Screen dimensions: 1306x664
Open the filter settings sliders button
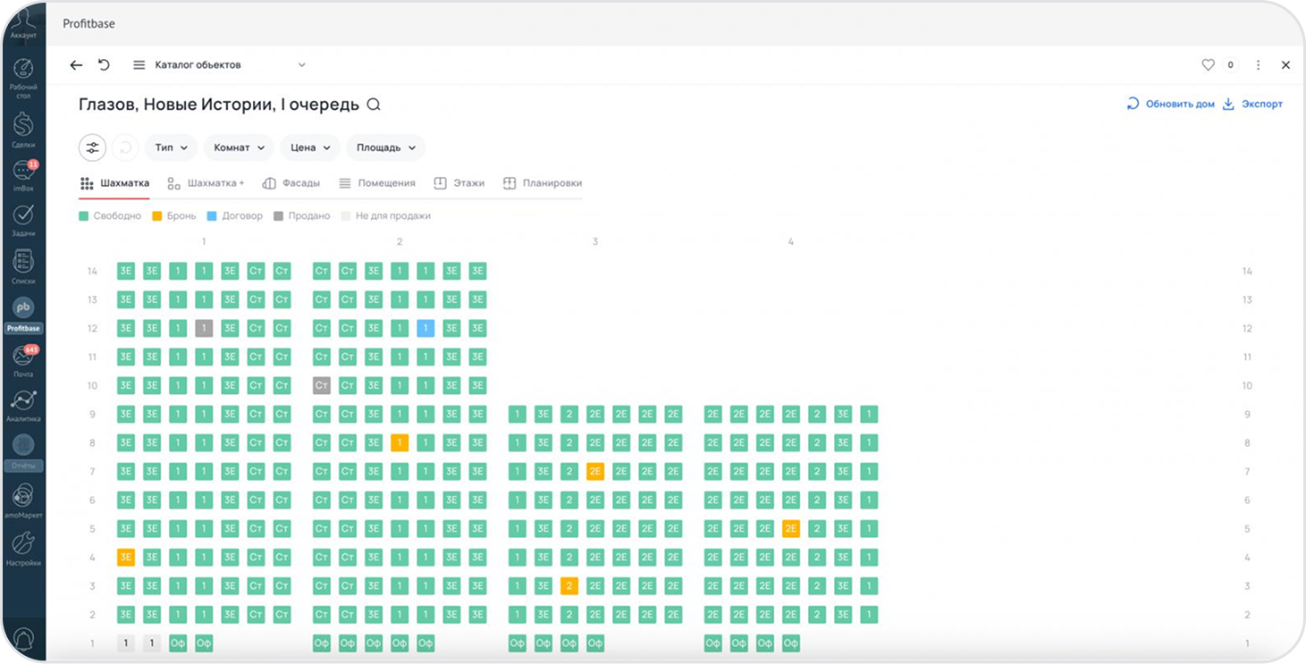click(x=92, y=147)
